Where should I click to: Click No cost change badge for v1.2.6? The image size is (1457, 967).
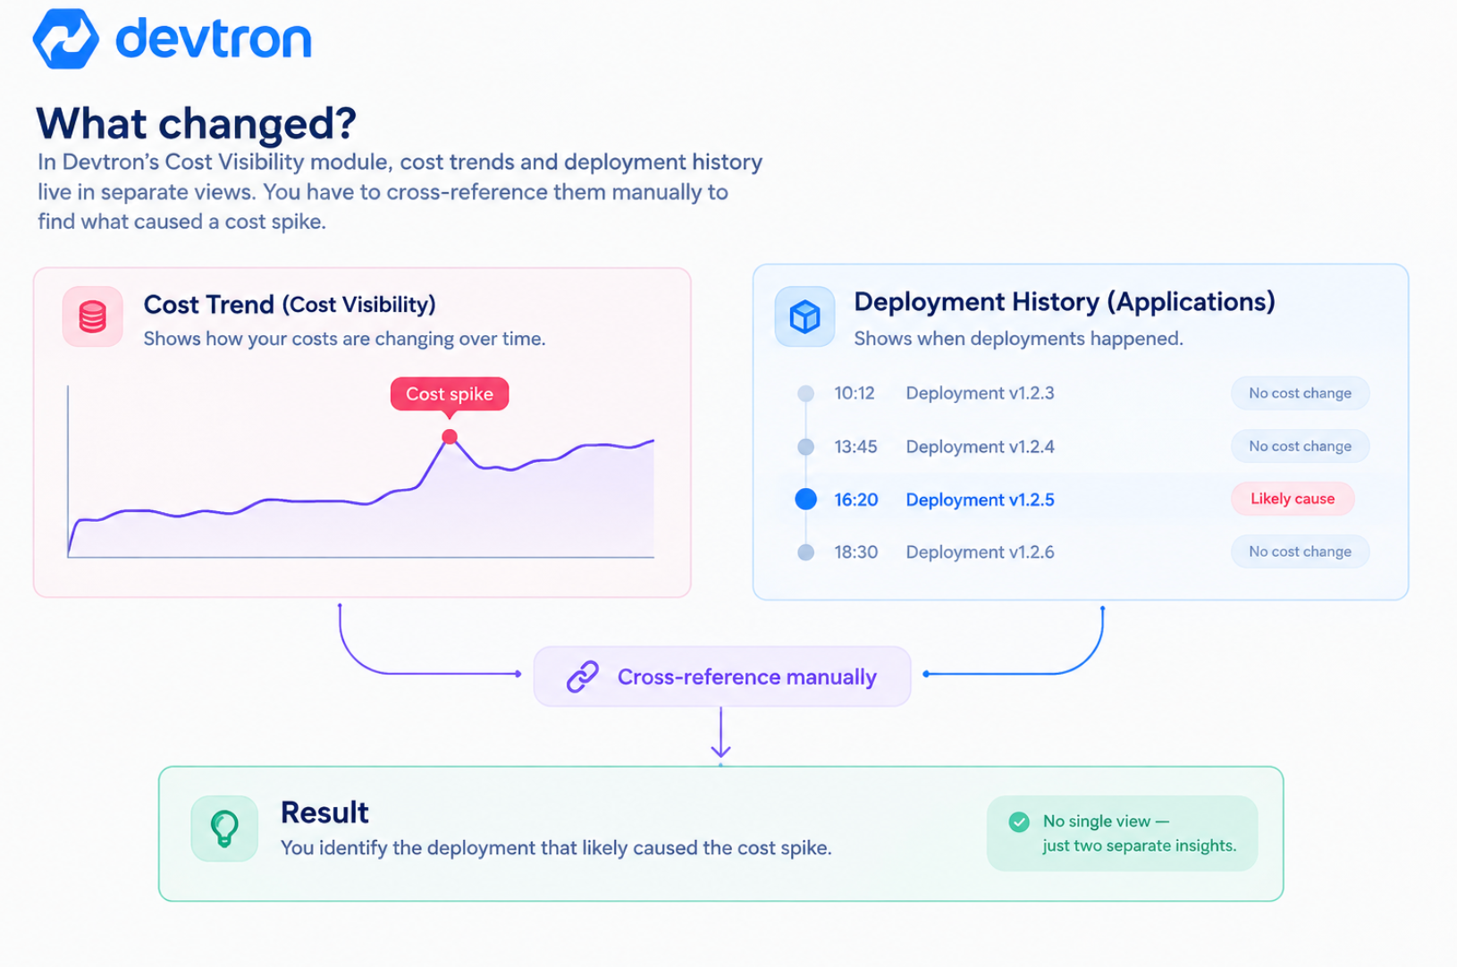point(1300,551)
